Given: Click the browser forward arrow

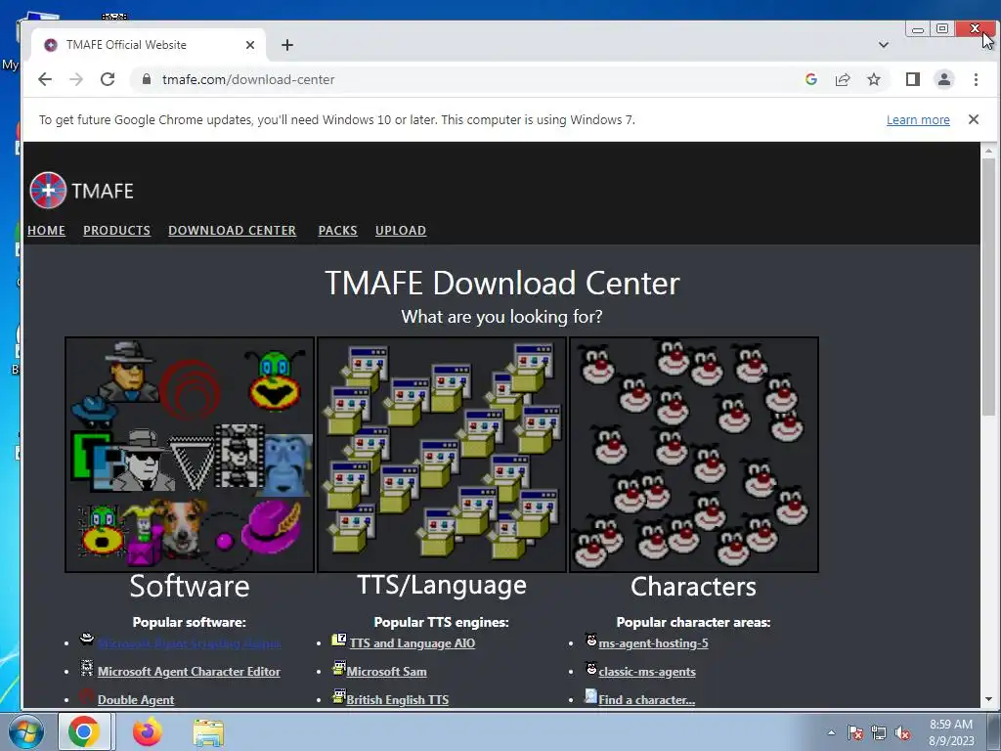Looking at the screenshot, I should (76, 79).
